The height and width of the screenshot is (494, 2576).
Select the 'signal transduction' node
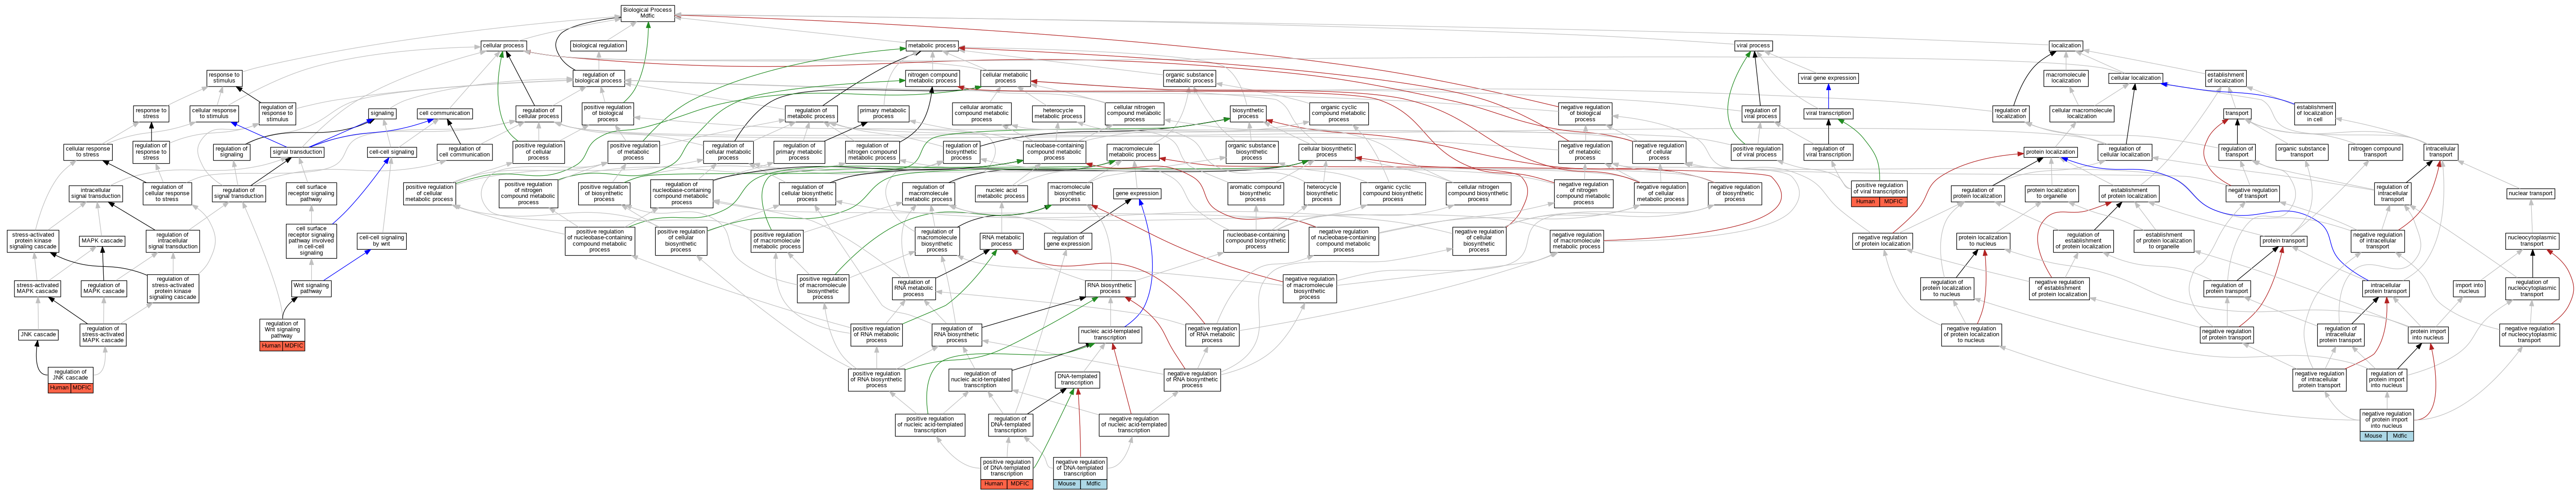[x=297, y=152]
